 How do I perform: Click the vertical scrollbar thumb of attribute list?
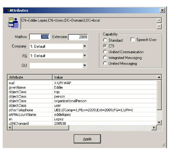(x=159, y=95)
